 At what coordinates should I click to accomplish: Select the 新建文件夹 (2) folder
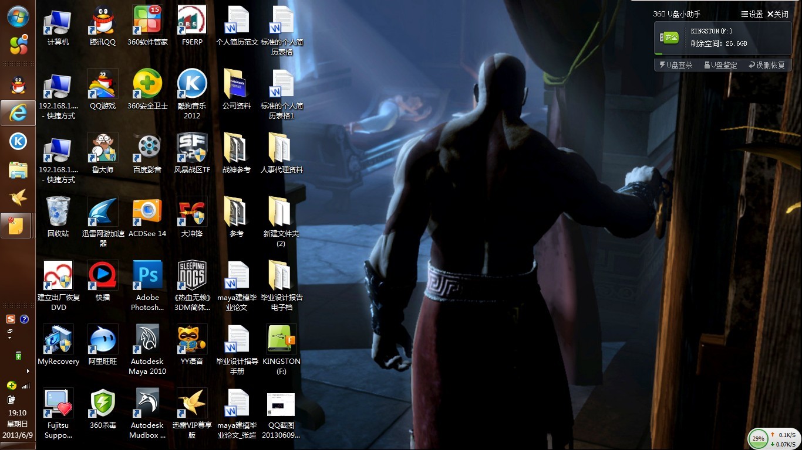click(281, 222)
